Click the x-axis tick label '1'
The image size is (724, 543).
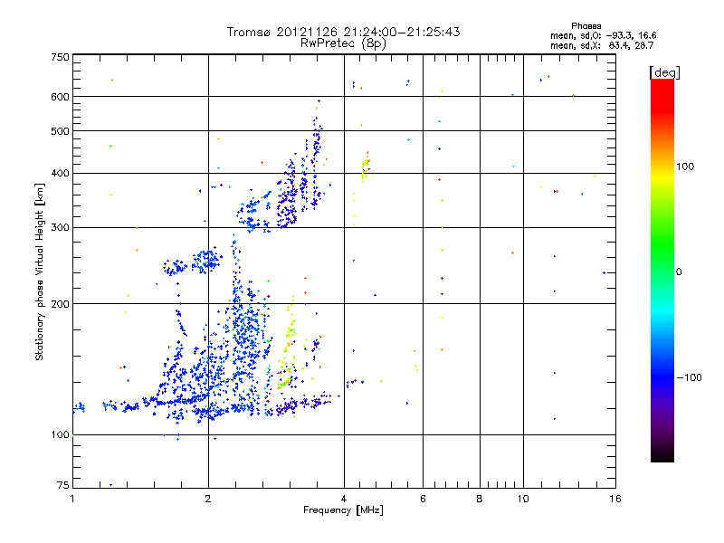click(x=72, y=499)
